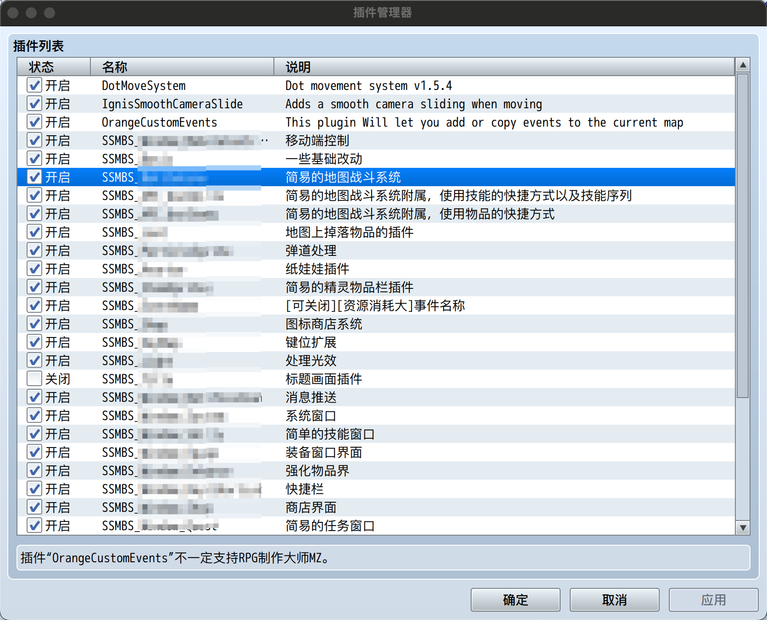The height and width of the screenshot is (620, 767).
Task: Select the row described 一些基础改动
Action: point(376,159)
